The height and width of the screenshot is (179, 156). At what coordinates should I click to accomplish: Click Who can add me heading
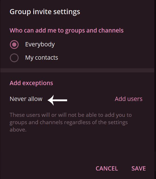tap(67, 31)
